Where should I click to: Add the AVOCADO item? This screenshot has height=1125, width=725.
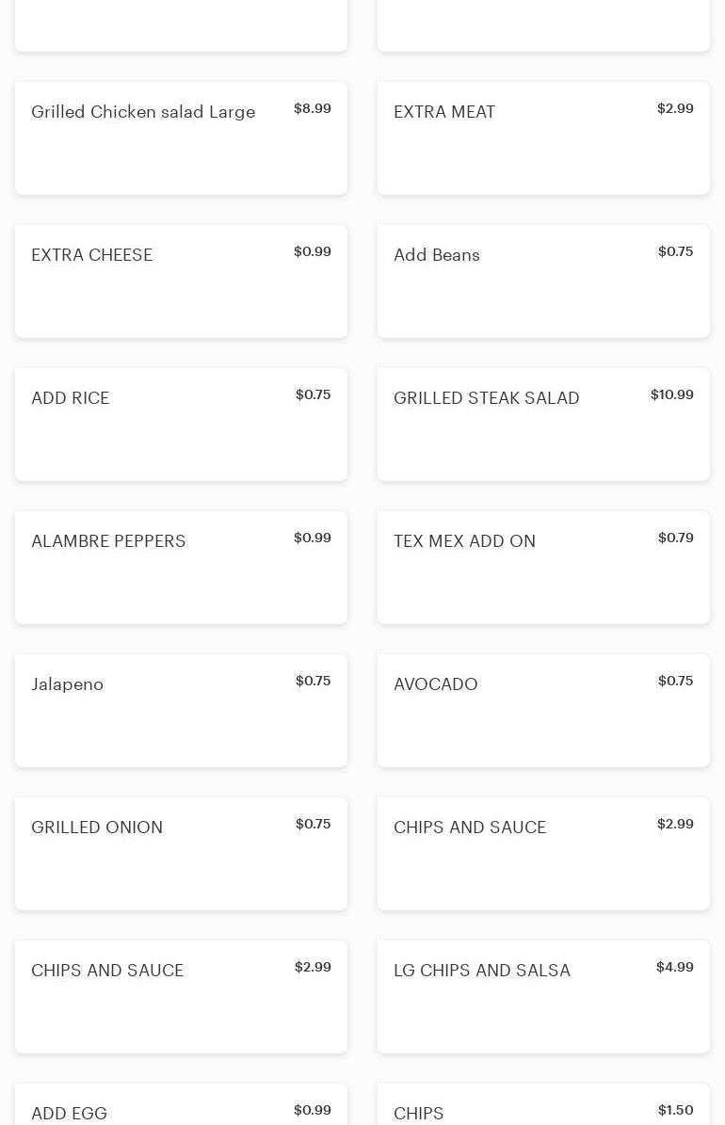pyautogui.click(x=543, y=710)
